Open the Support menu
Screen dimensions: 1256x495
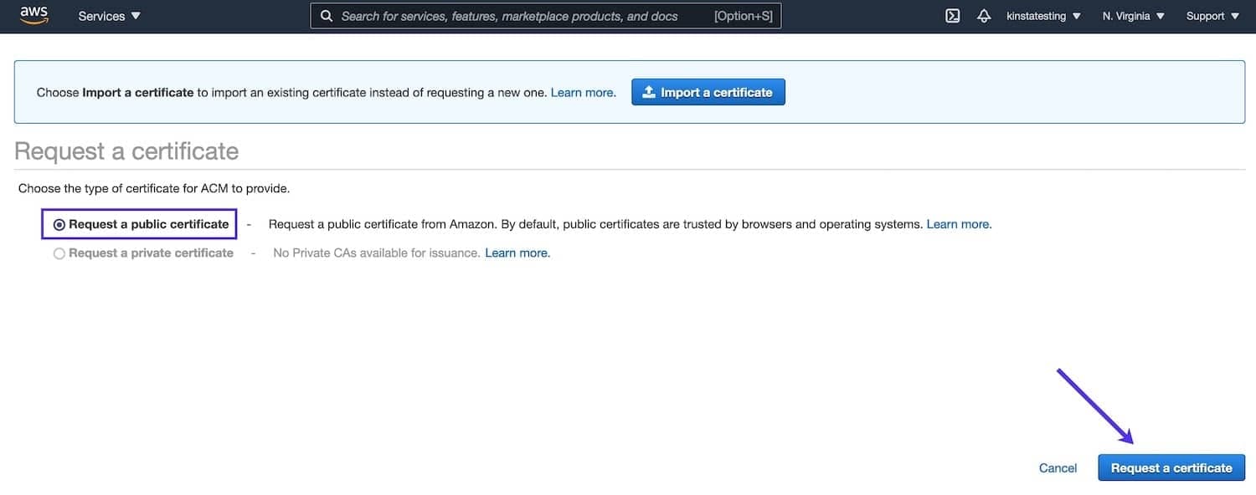click(x=1205, y=15)
